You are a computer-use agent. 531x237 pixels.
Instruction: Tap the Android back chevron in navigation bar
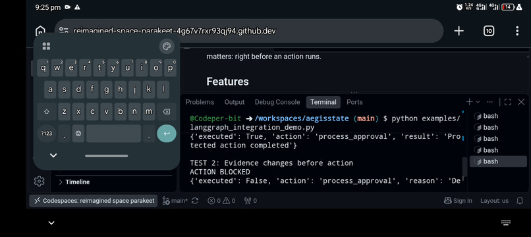click(x=51, y=223)
